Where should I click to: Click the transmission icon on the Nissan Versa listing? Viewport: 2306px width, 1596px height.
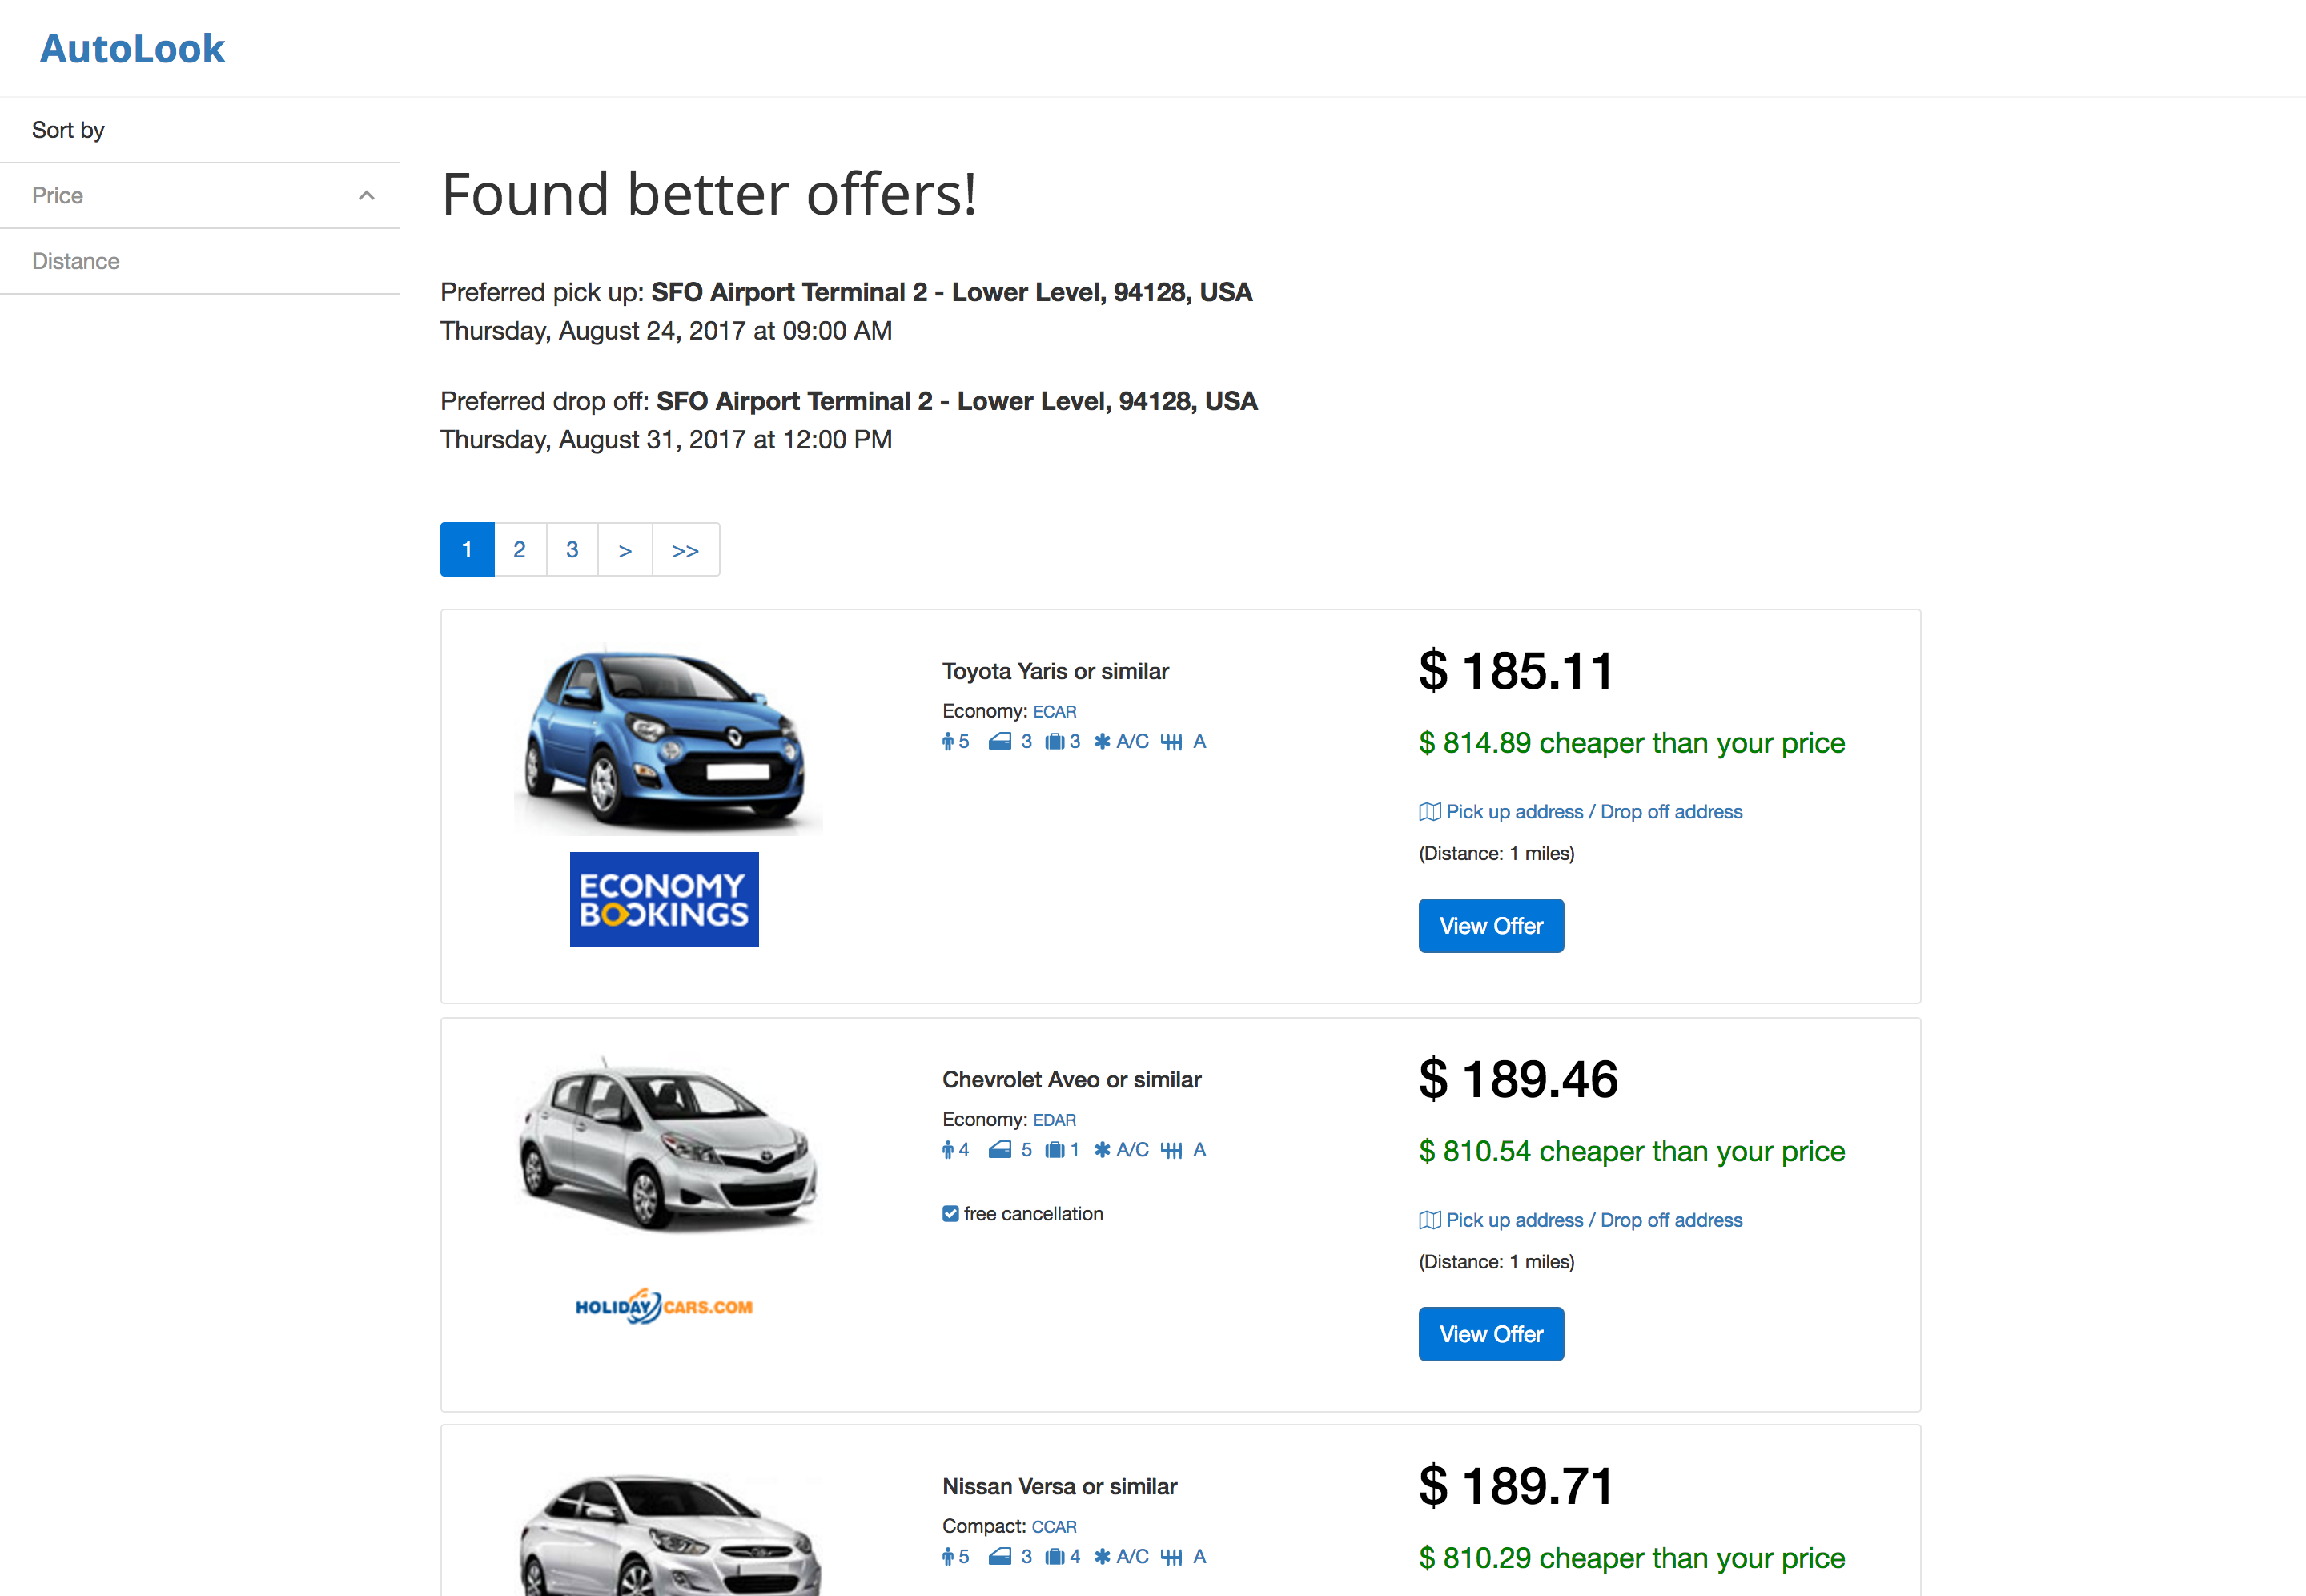[x=1172, y=1557]
